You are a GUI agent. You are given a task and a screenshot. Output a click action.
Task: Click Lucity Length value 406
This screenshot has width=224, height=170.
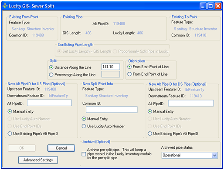click(x=140, y=33)
